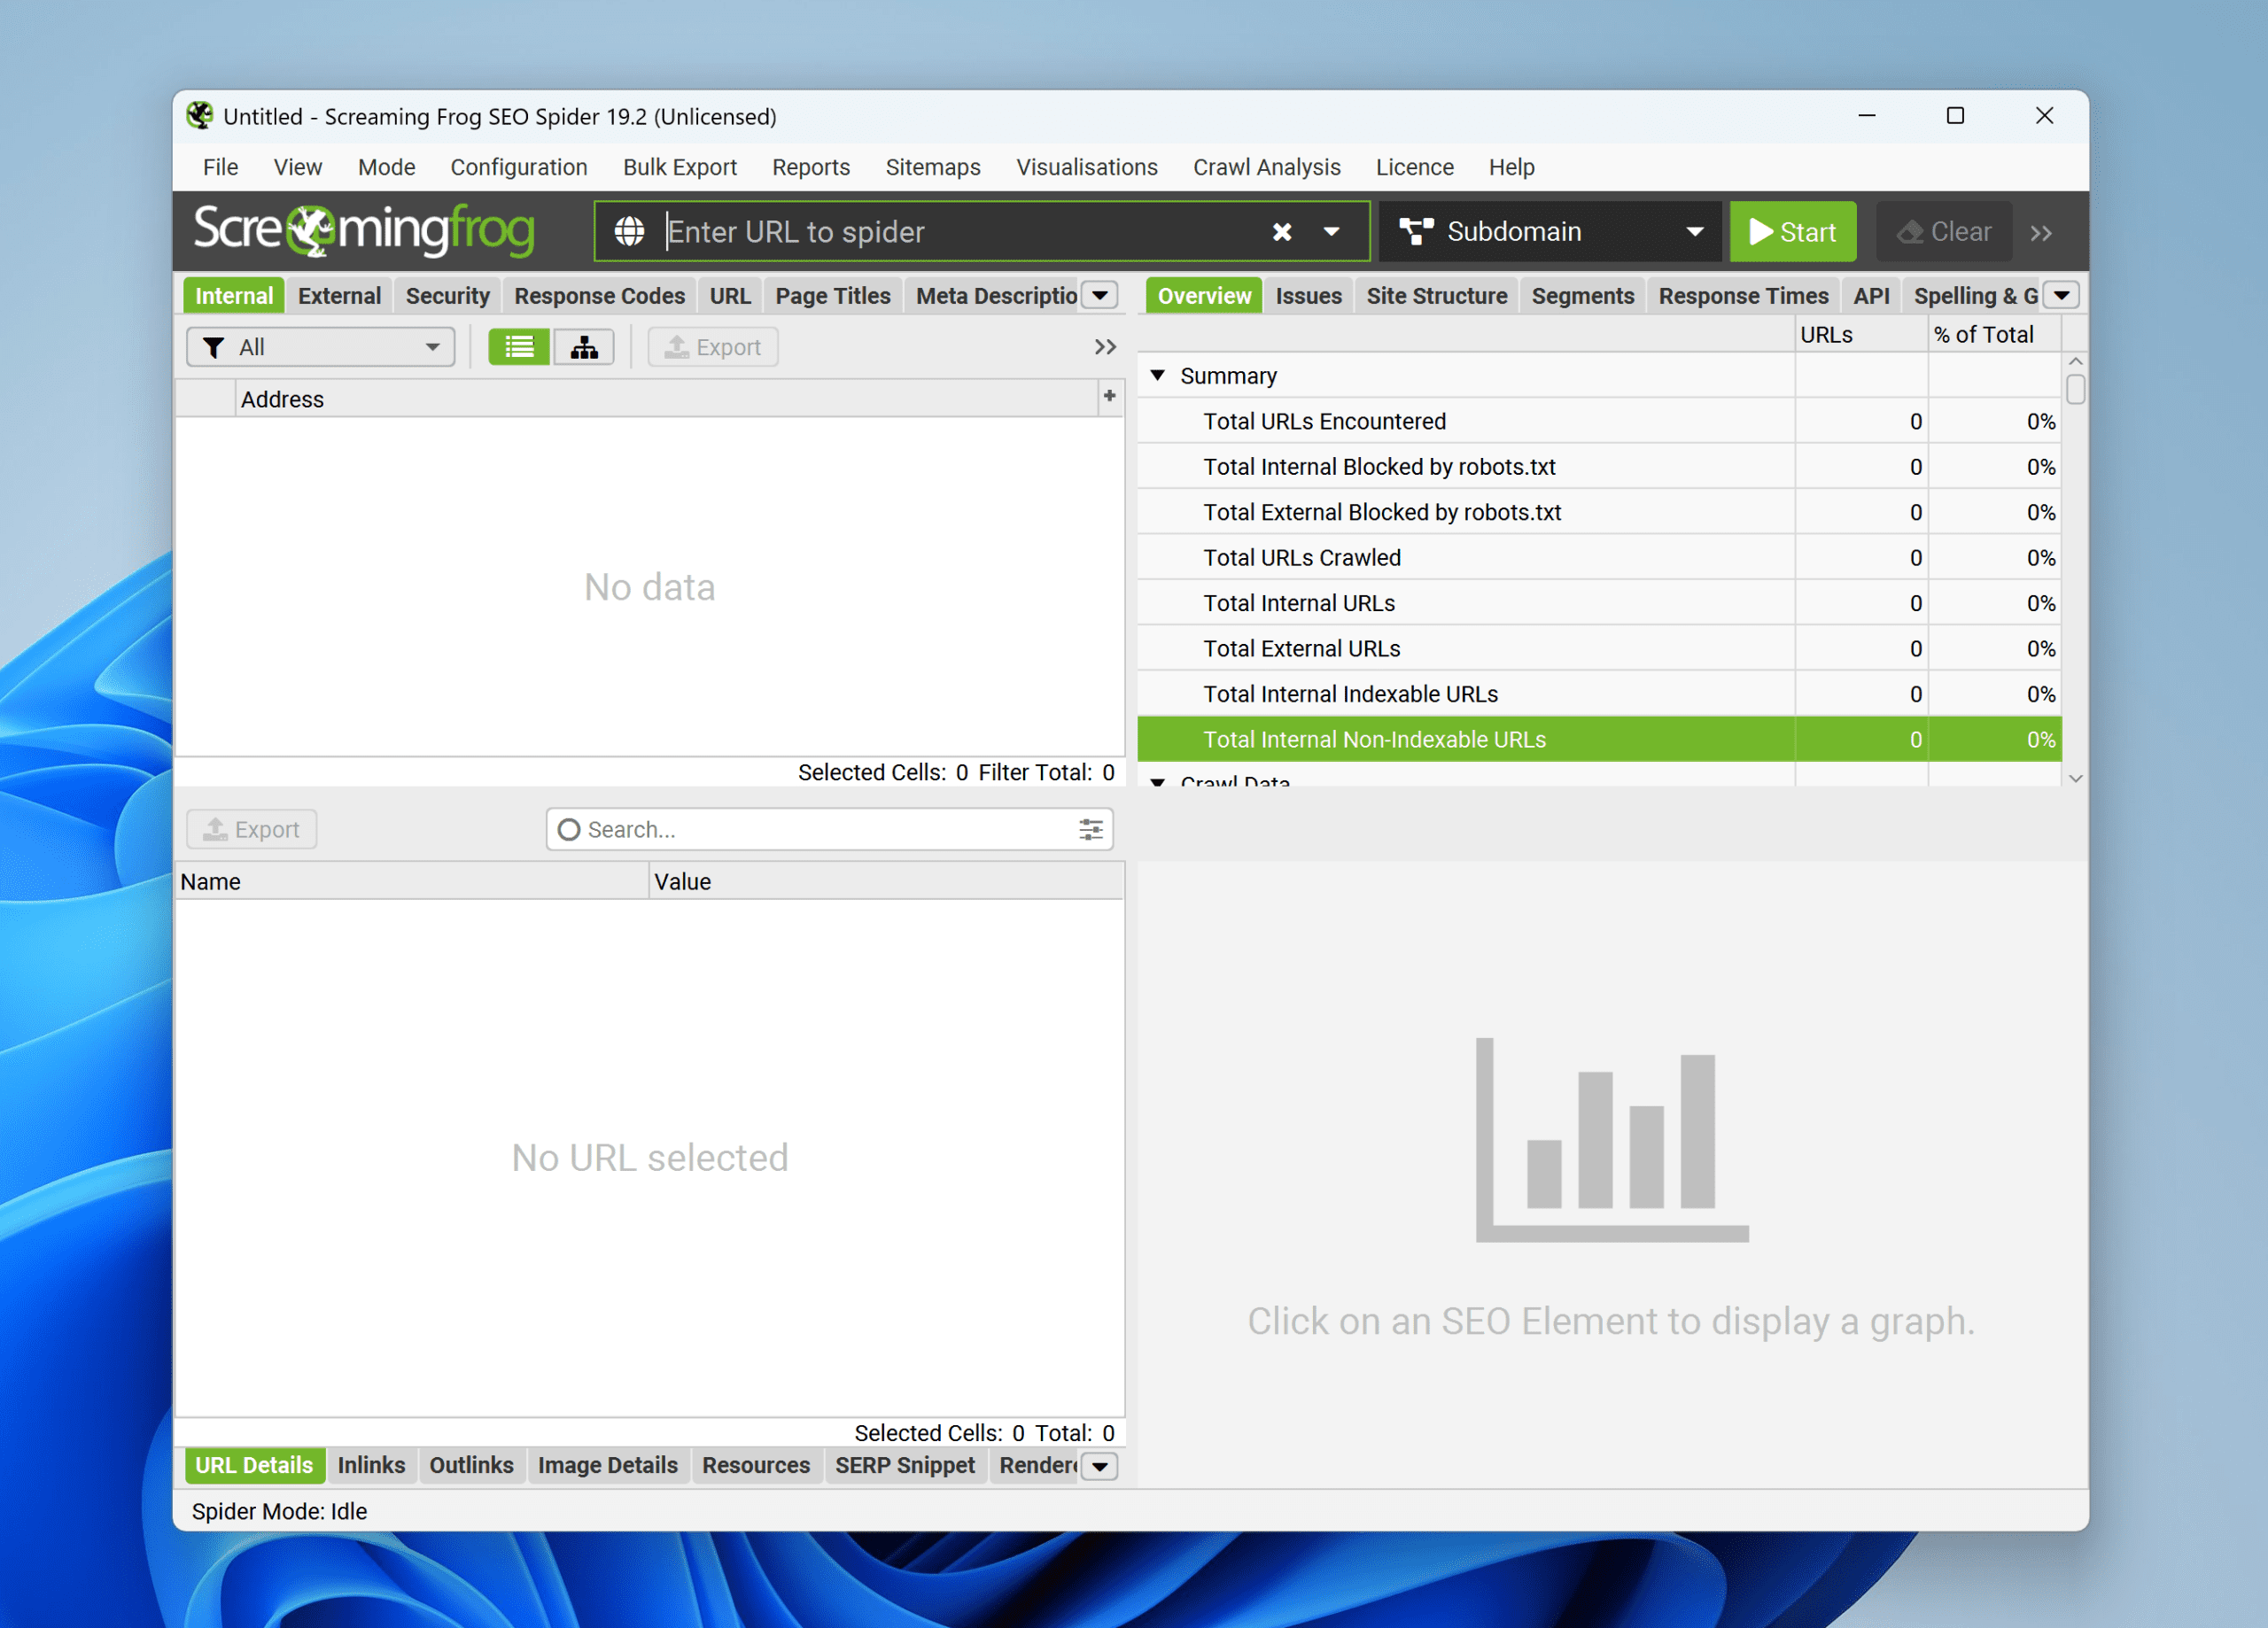2268x1628 pixels.
Task: Open the Bulk Export menu
Action: pos(680,167)
